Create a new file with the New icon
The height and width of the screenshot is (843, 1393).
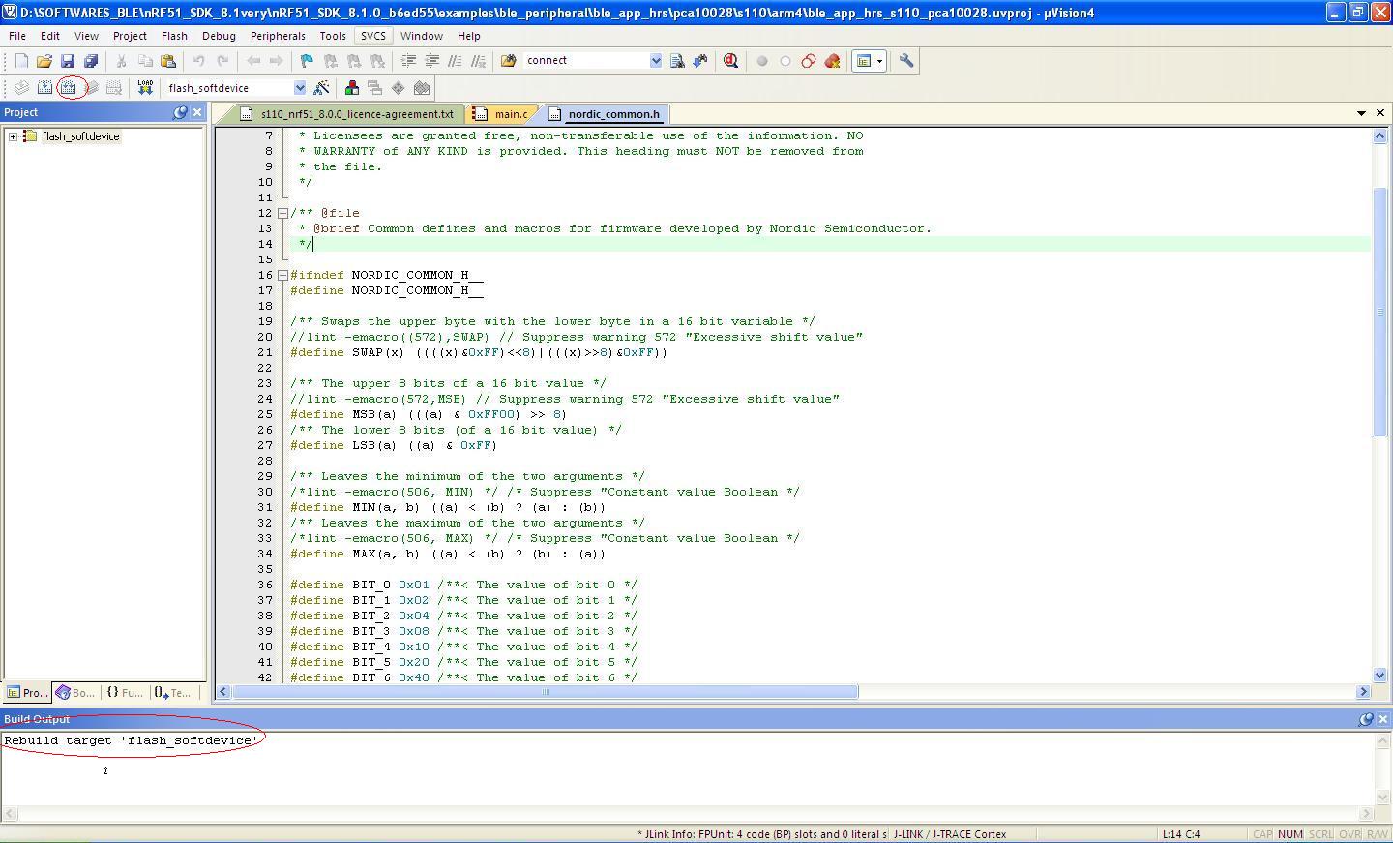pyautogui.click(x=21, y=61)
